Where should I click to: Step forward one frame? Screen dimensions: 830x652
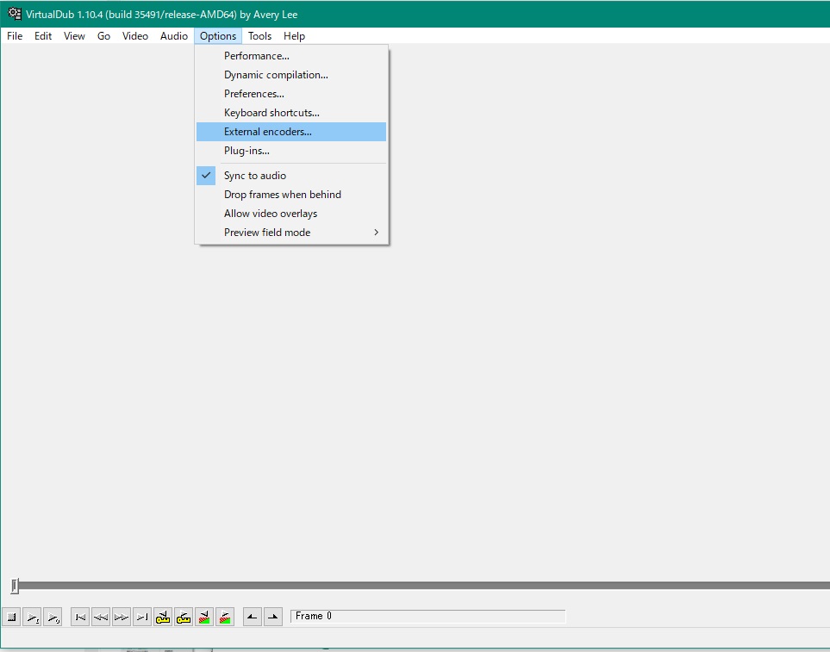(122, 617)
